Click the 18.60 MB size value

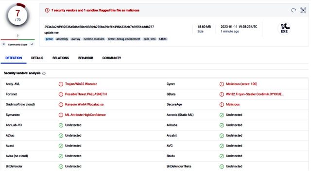[x=204, y=27]
